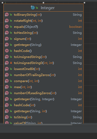
Task: Select the numberOfLeadingZeros(int) method
Action: click(x=35, y=93)
